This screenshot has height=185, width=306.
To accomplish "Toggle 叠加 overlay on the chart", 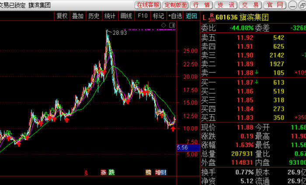I will coord(77,16).
